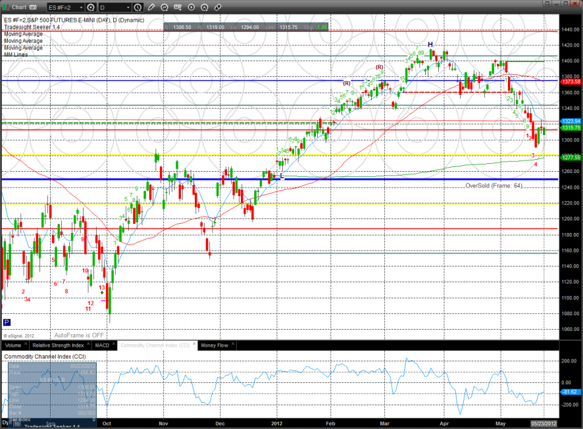Click the 2012 label on time axis
This screenshot has width=583, height=429.
pos(276,424)
